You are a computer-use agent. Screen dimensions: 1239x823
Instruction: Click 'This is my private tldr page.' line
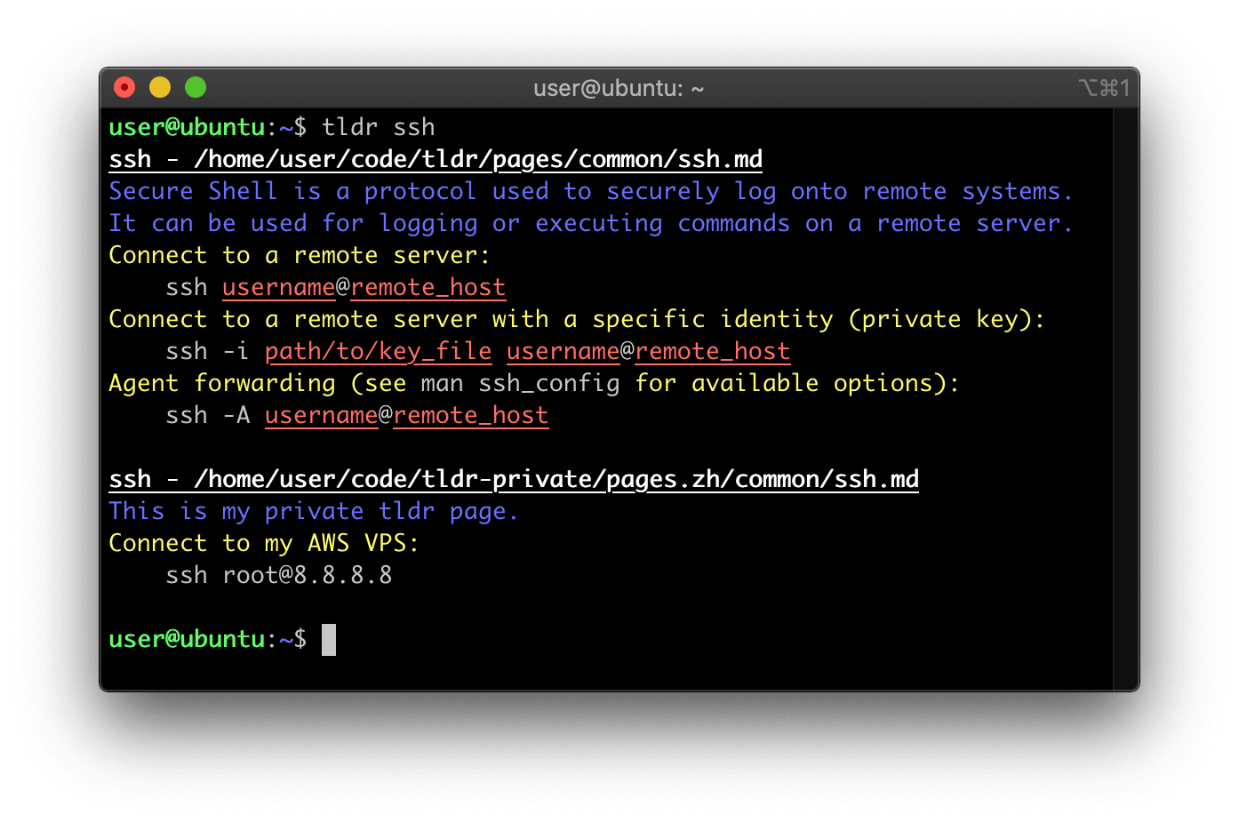pos(314,511)
